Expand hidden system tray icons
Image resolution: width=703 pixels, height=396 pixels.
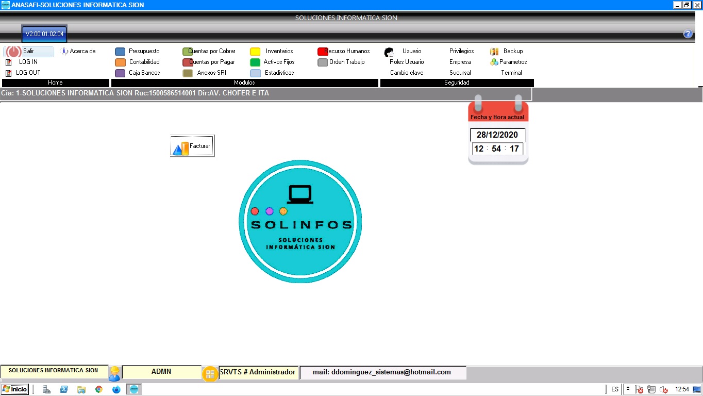[628, 389]
